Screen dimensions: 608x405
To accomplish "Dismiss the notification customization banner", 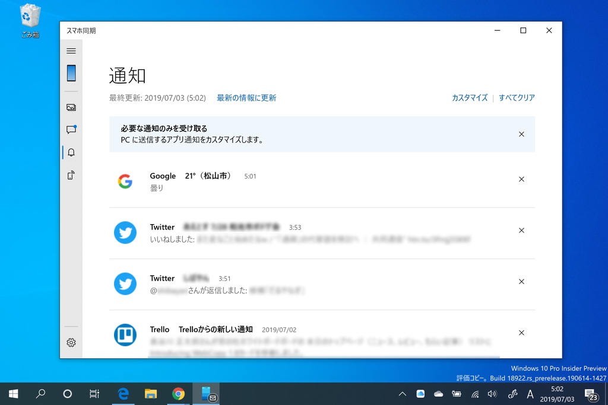I will [521, 134].
